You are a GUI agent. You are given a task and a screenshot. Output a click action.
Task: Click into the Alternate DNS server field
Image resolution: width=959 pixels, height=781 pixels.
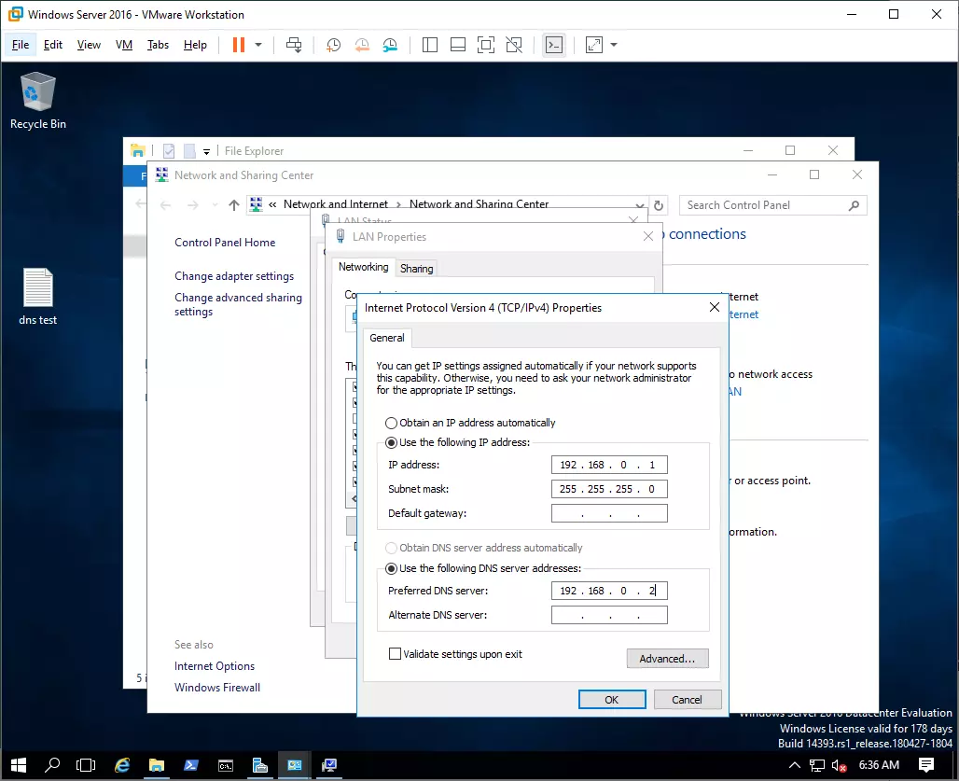pos(609,615)
